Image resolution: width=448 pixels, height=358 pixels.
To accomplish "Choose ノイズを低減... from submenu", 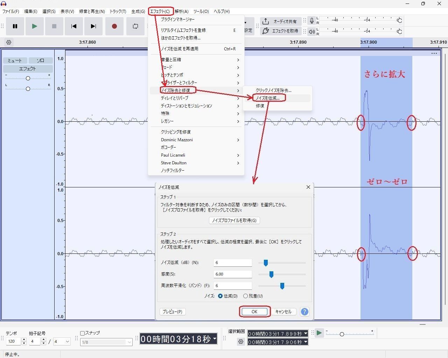I will pos(268,98).
